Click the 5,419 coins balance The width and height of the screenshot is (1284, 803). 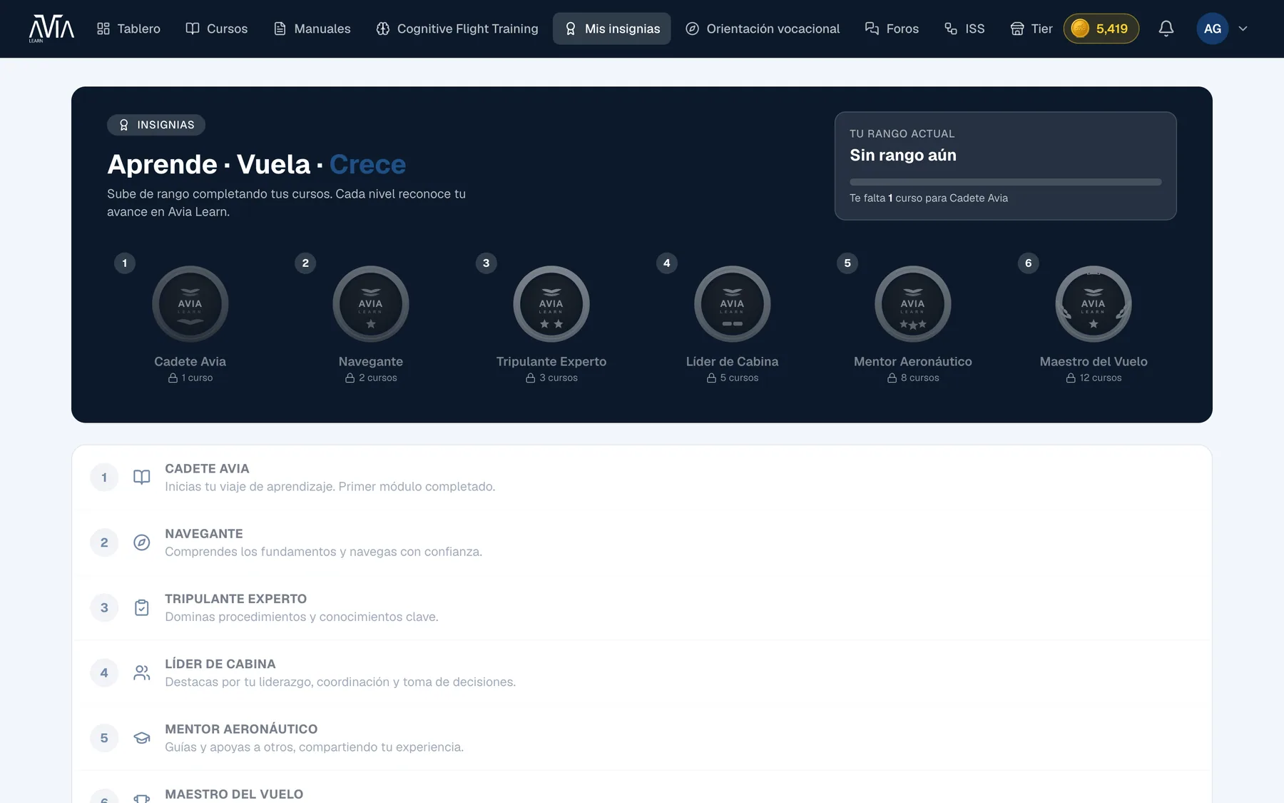(x=1101, y=29)
